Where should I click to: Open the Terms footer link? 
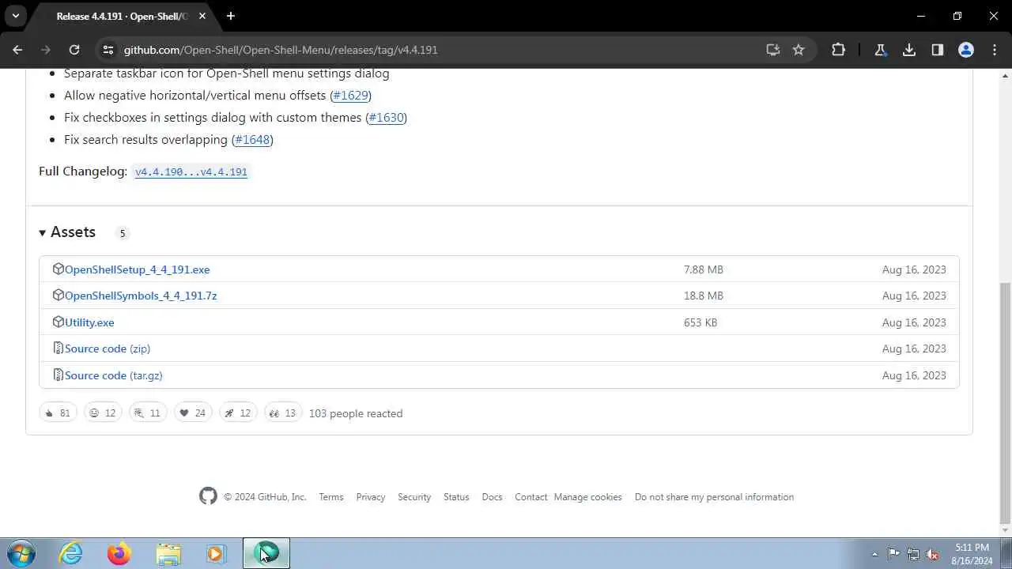331,497
